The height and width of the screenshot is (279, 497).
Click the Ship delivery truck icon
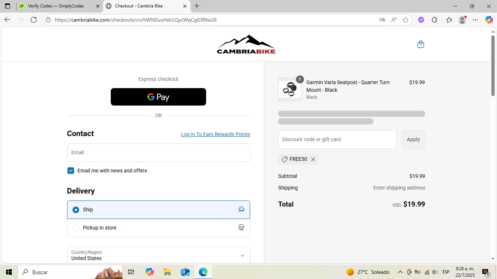coord(241,209)
